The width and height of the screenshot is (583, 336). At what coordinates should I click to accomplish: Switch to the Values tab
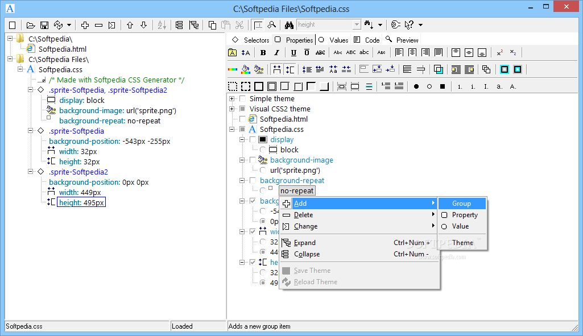333,40
